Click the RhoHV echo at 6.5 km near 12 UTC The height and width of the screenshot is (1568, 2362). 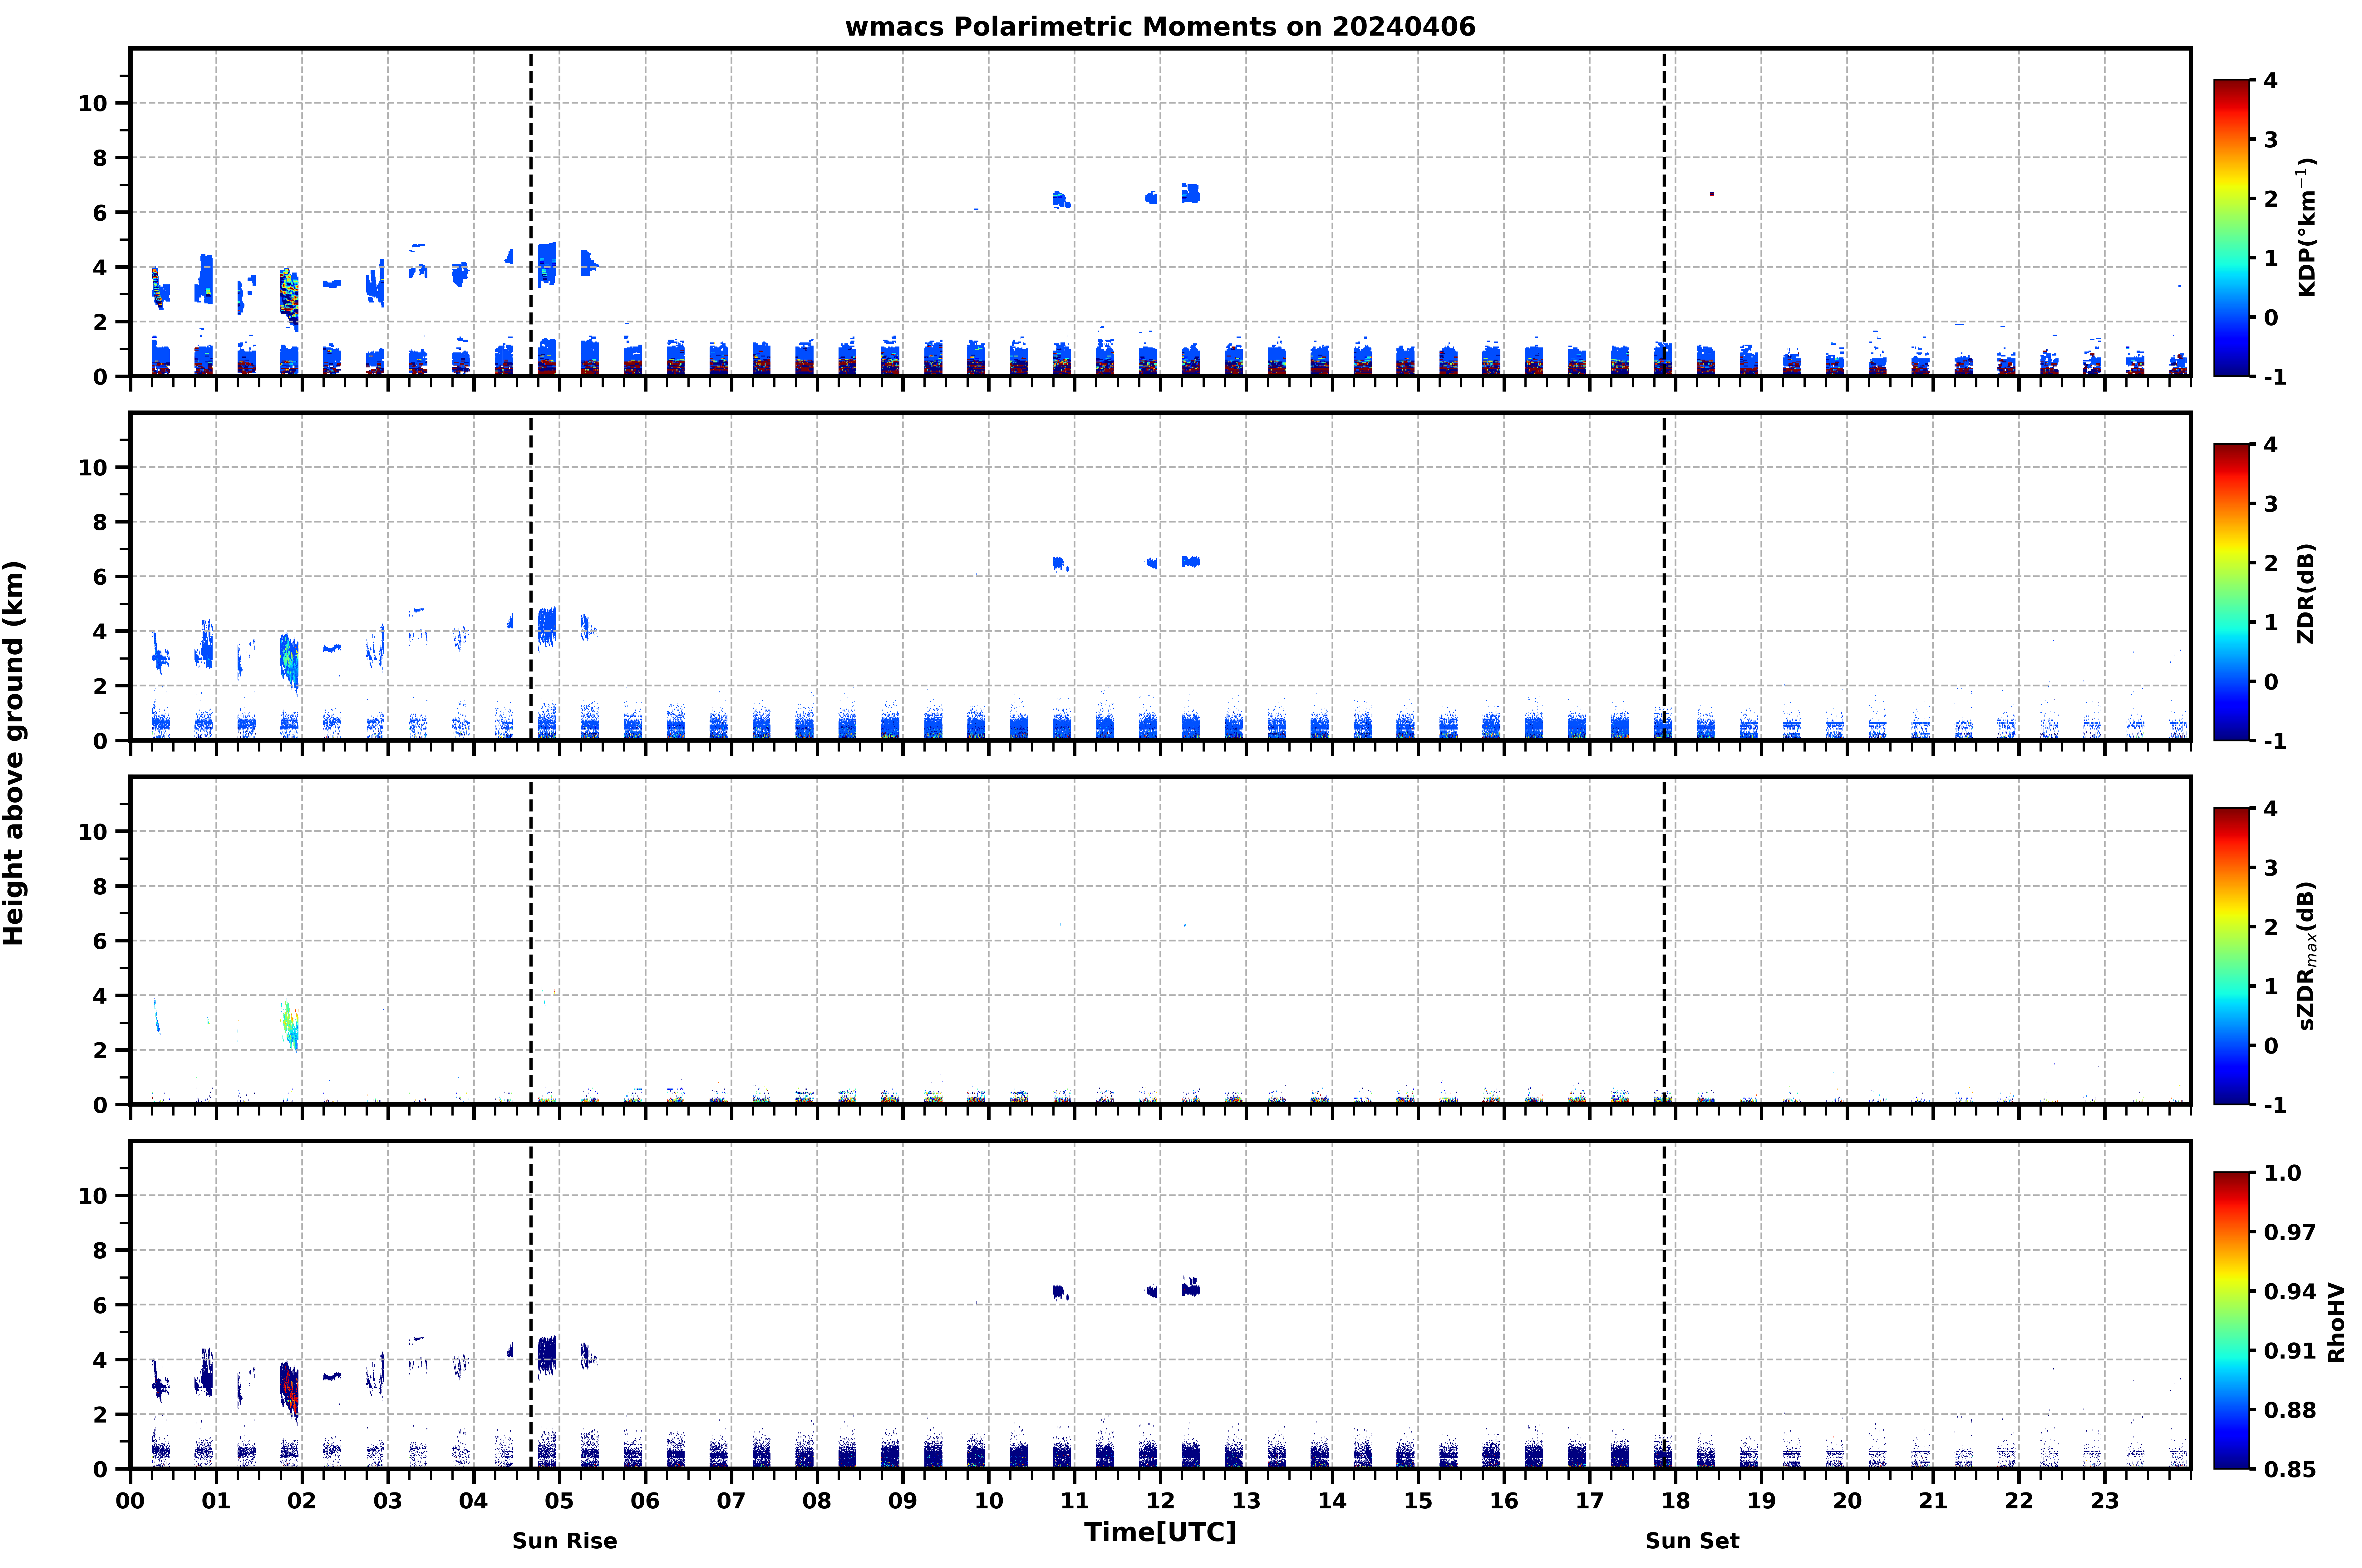(x=1190, y=1287)
